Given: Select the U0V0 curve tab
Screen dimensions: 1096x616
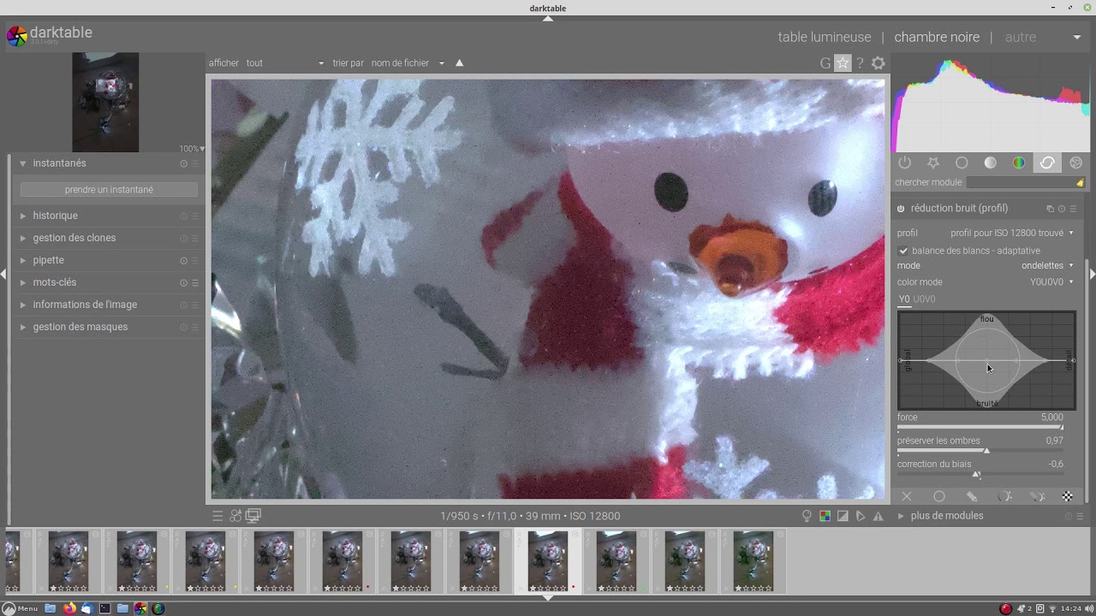Looking at the screenshot, I should [x=925, y=299].
